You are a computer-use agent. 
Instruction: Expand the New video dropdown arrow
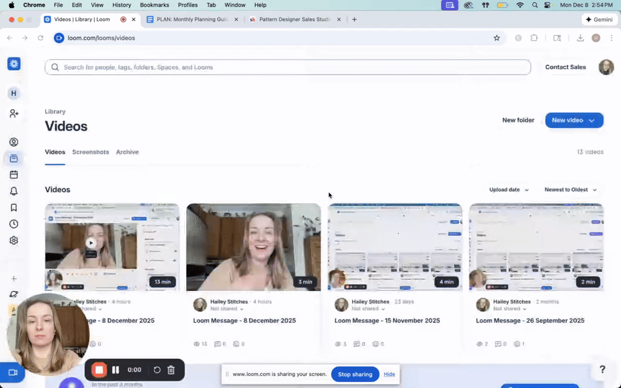click(x=592, y=121)
